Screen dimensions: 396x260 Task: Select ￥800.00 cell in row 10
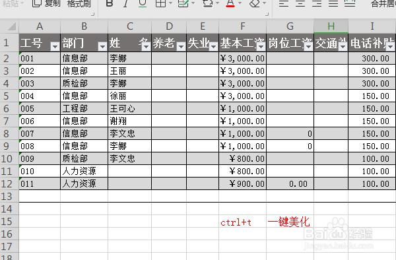242,158
